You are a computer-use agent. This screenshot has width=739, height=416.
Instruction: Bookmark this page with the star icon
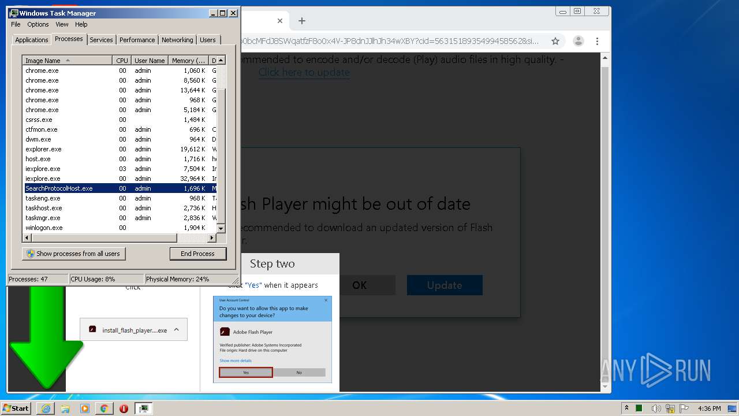555,41
